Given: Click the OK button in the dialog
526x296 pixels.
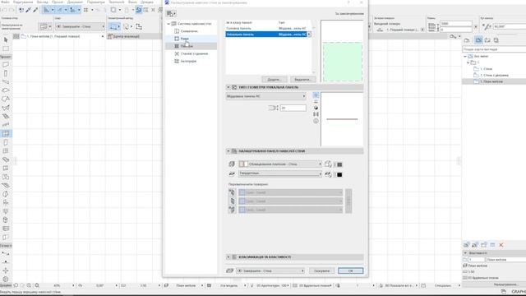Looking at the screenshot, I should pyautogui.click(x=351, y=271).
